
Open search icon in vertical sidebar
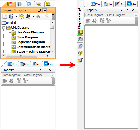(80, 60)
